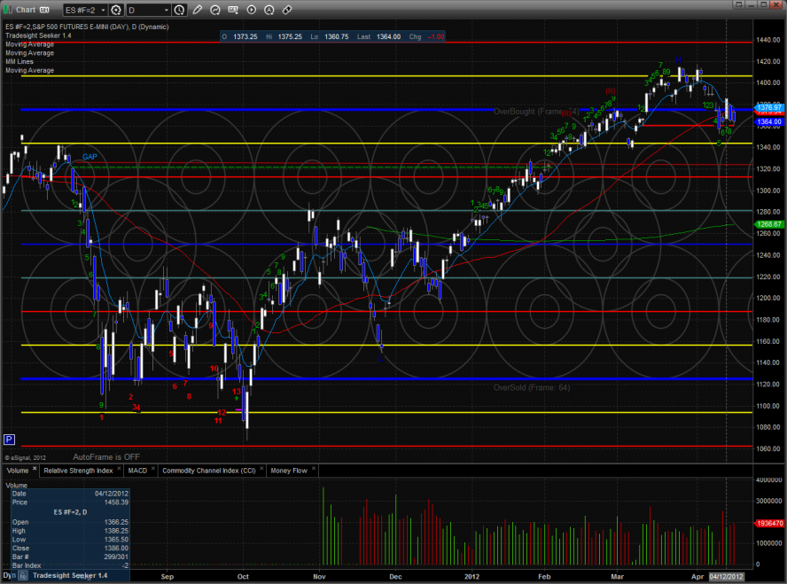Switch to Relative Strength Index tab
The width and height of the screenshot is (787, 584).
click(79, 470)
